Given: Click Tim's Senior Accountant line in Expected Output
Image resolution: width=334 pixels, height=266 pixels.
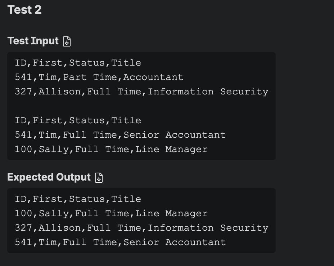Looking at the screenshot, I should (x=120, y=242).
